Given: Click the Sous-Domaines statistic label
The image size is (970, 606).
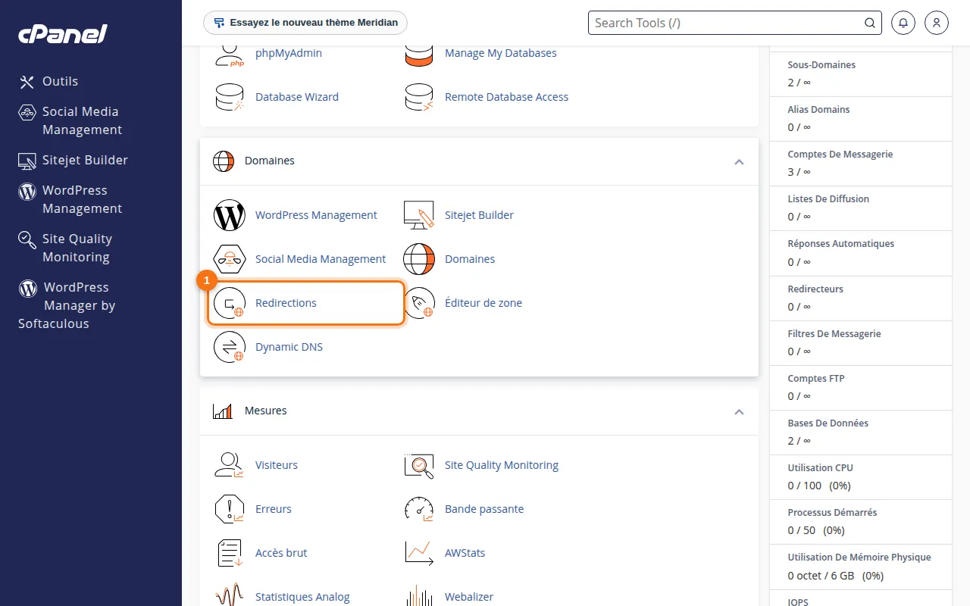Looking at the screenshot, I should click(821, 65).
